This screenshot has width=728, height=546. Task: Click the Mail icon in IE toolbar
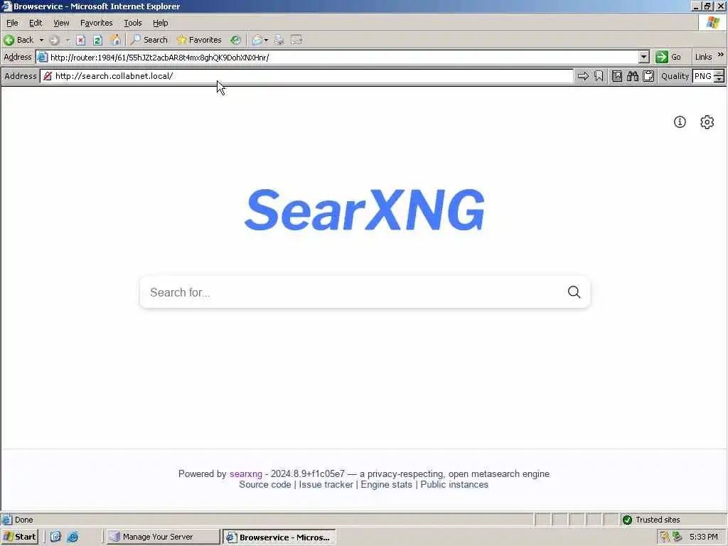(257, 40)
